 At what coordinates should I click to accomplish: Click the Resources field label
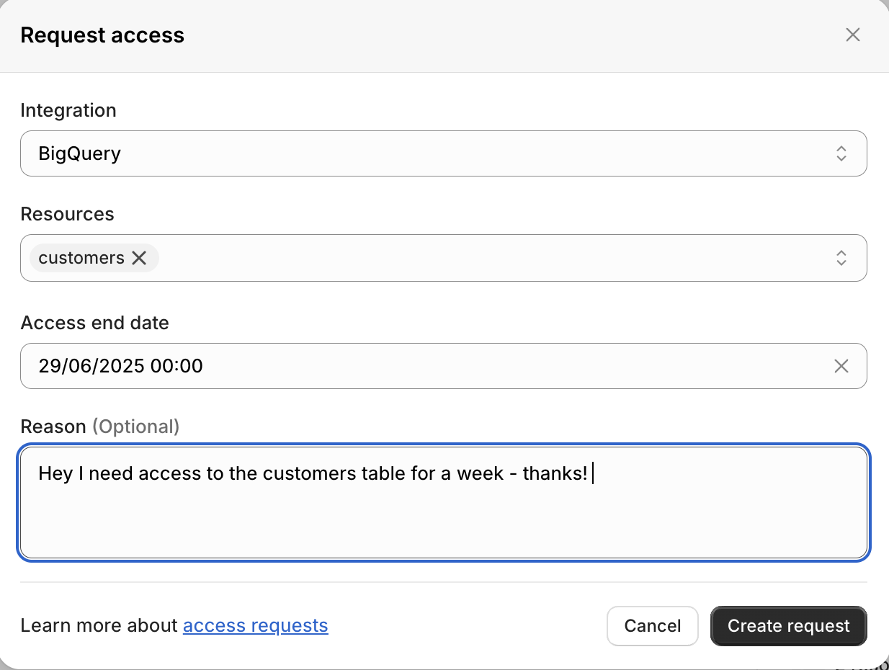(x=67, y=214)
